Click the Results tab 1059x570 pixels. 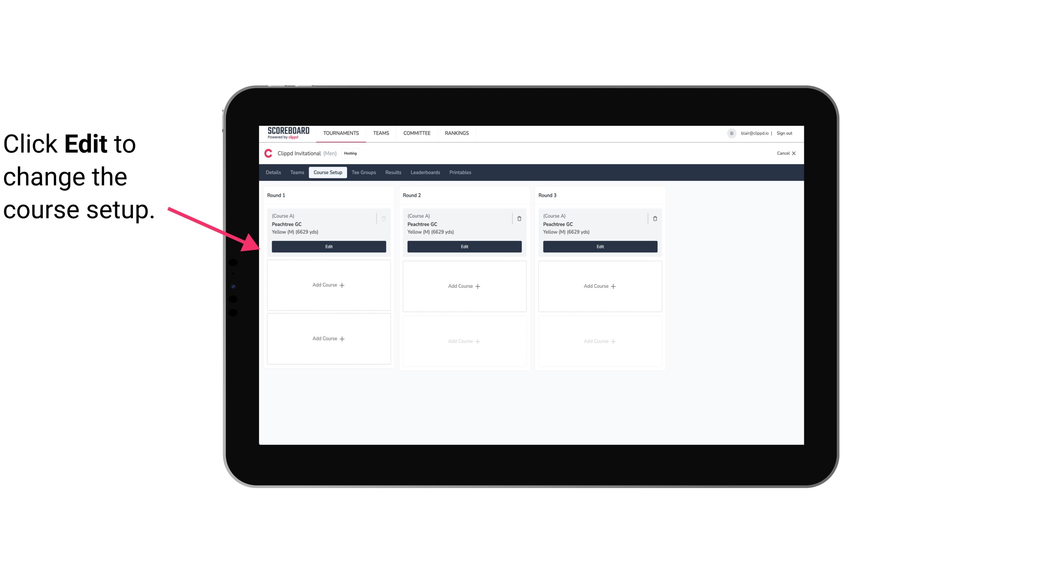point(393,173)
